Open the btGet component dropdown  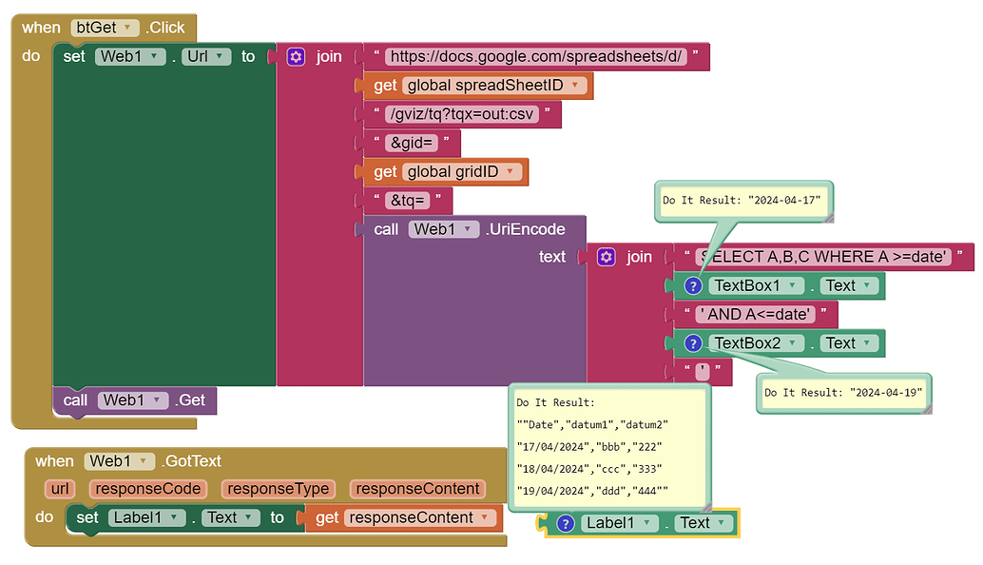tap(125, 29)
